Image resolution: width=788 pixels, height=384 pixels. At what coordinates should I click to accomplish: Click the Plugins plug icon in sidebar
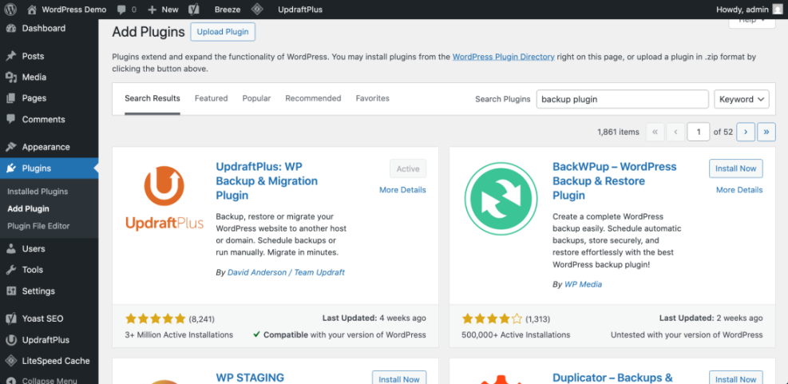(x=11, y=168)
